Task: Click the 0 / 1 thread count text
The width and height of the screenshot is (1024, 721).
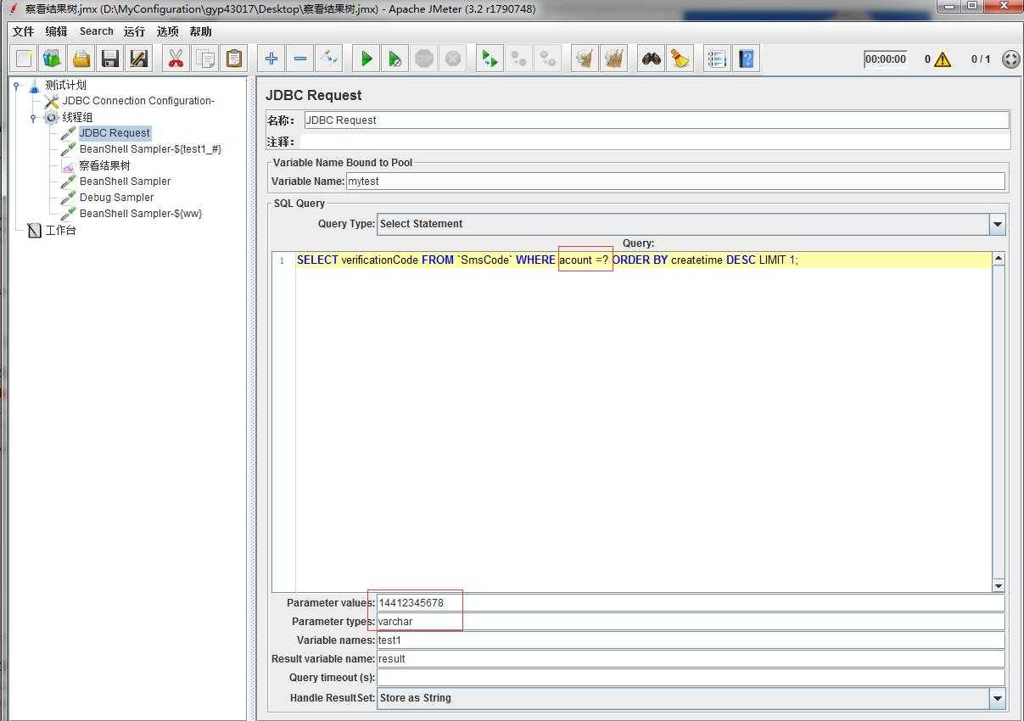Action: click(x=981, y=59)
